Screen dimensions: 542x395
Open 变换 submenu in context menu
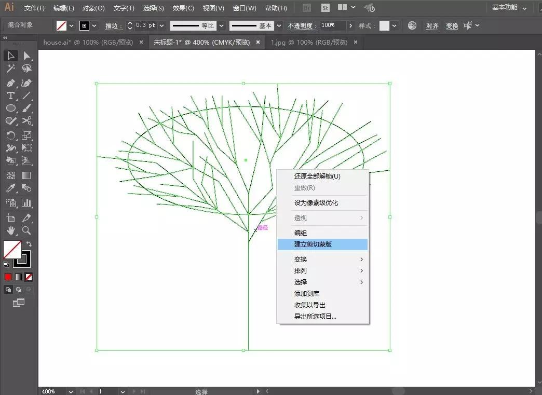pos(322,259)
